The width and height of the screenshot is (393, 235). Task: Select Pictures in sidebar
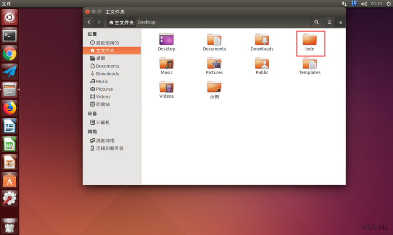pyautogui.click(x=112, y=89)
